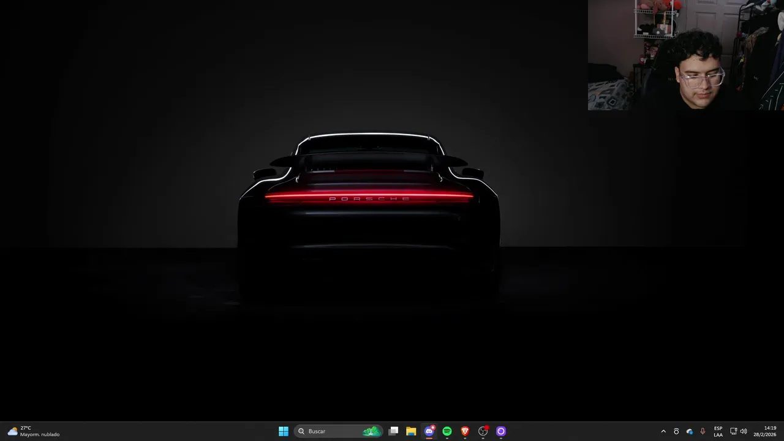784x441 pixels.
Task: Open Task View from taskbar
Action: (x=394, y=431)
